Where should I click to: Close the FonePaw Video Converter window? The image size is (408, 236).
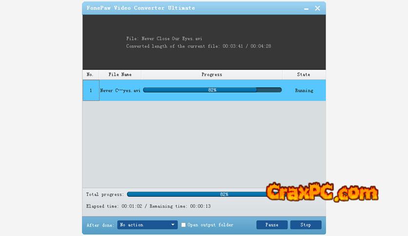click(317, 8)
